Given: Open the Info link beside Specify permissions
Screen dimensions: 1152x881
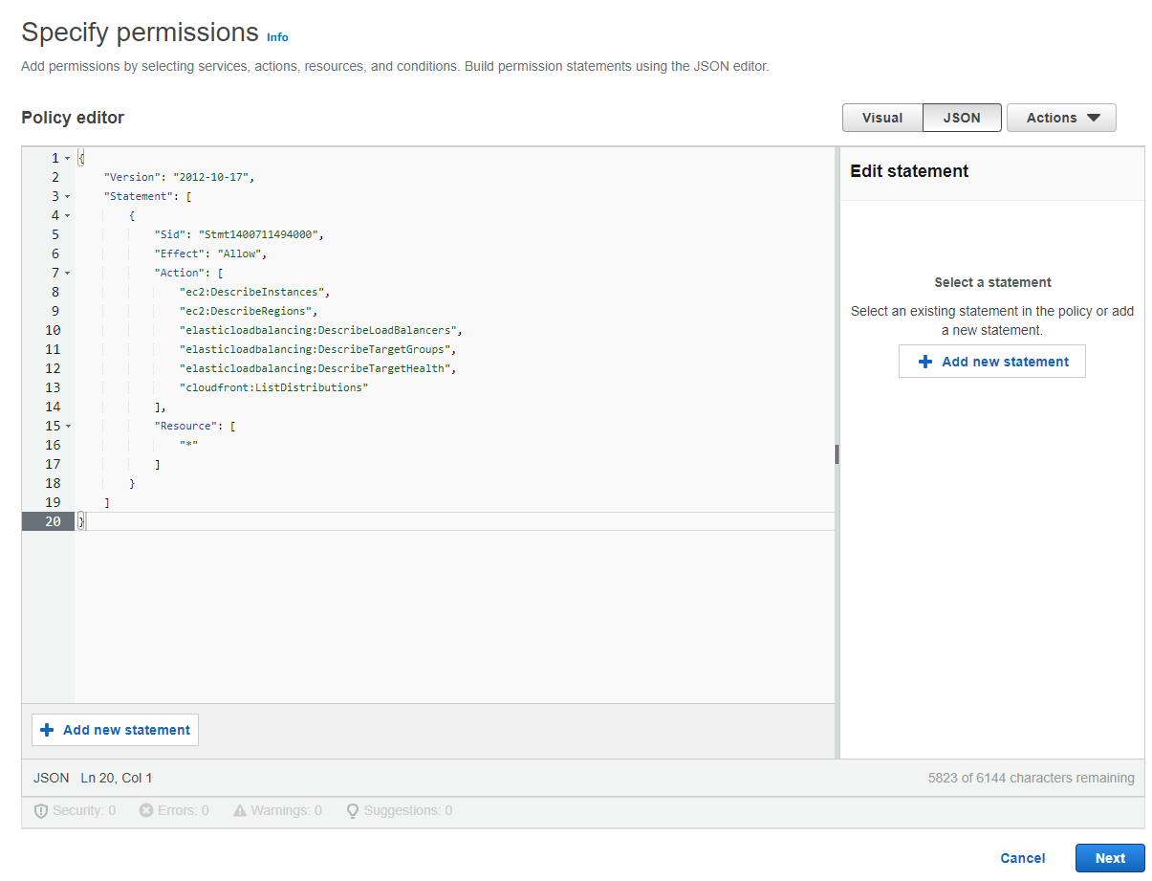Looking at the screenshot, I should [x=277, y=37].
